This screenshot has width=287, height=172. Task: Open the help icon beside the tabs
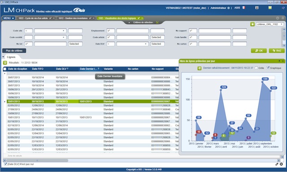point(278,18)
